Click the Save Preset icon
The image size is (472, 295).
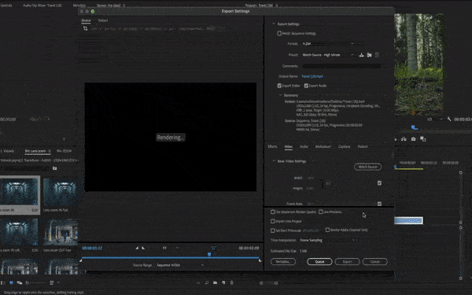pos(361,55)
